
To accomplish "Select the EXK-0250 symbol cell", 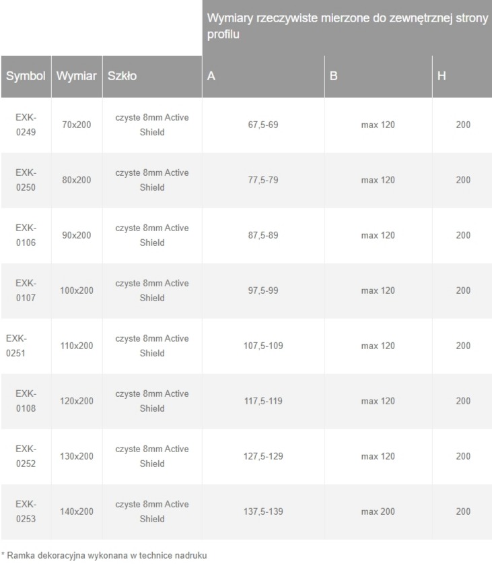I will pos(26,180).
